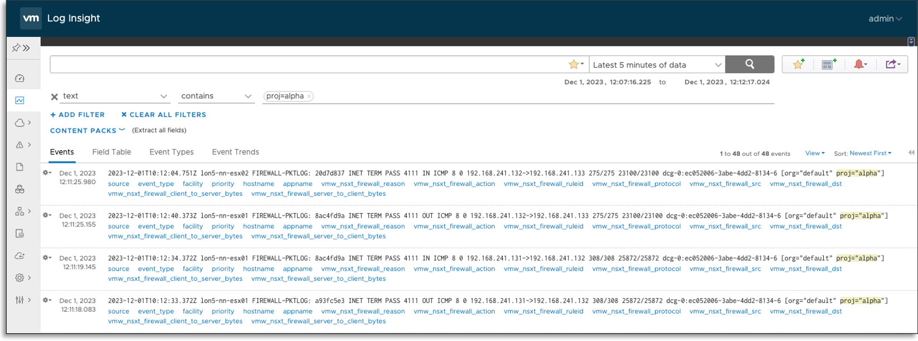The height and width of the screenshot is (341, 918).
Task: Click the Add Filter link
Action: [x=78, y=114]
